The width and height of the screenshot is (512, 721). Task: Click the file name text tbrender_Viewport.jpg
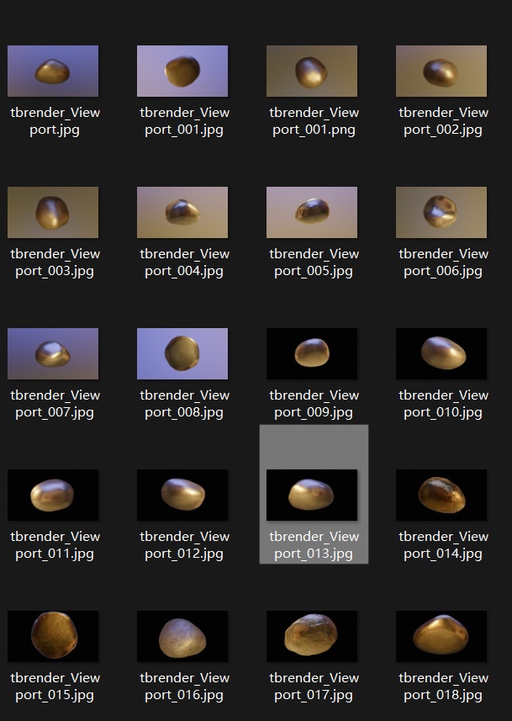[55, 121]
